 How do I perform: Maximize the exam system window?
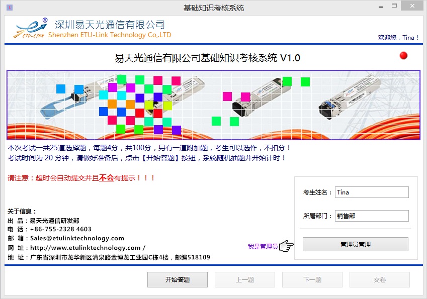(394, 6)
